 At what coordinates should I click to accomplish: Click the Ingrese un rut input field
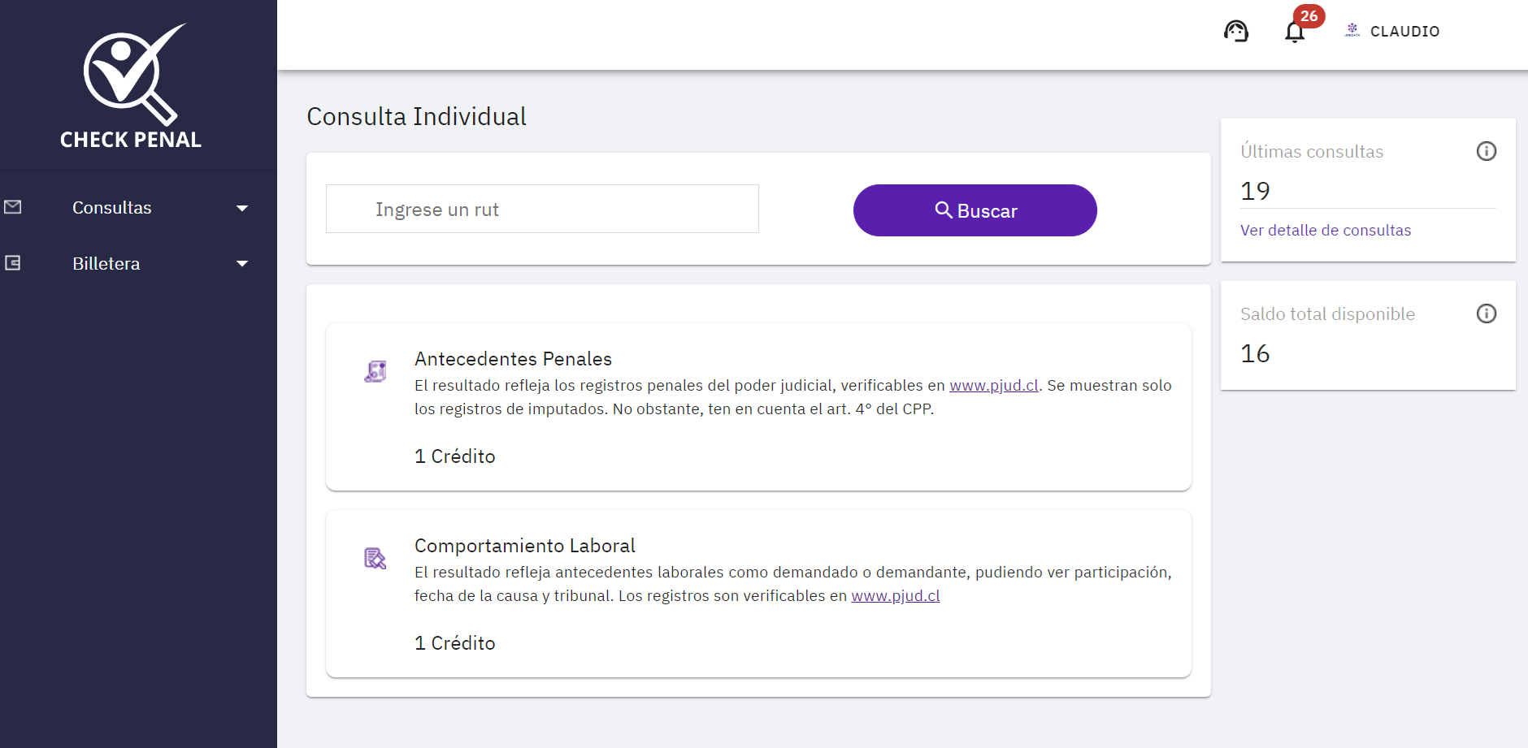(x=542, y=209)
